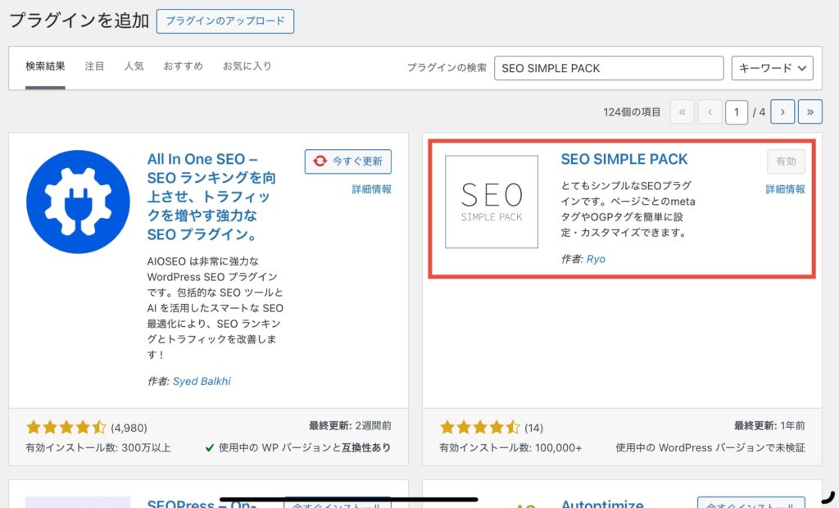Switch to the 人気 tab
This screenshot has width=839, height=508.
pyautogui.click(x=134, y=66)
